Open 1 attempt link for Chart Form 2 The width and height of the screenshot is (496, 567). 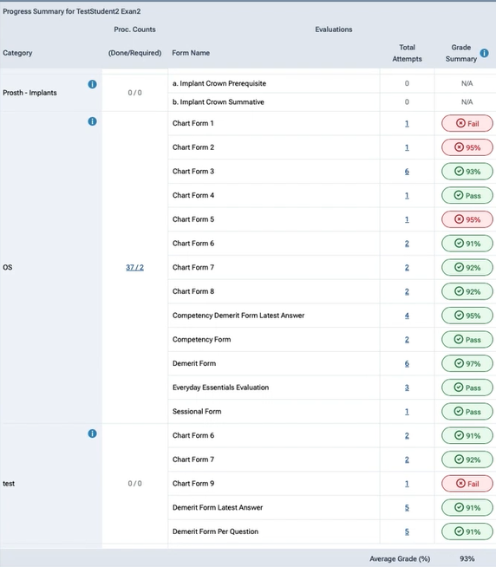[407, 147]
